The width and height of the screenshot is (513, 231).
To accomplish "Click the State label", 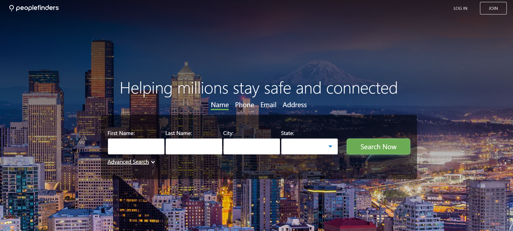I will (x=288, y=133).
